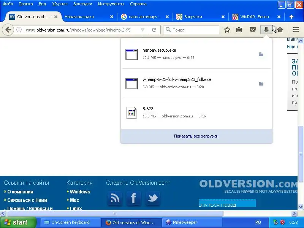
Task: Go back with the browser back arrow
Action: (x=8, y=30)
